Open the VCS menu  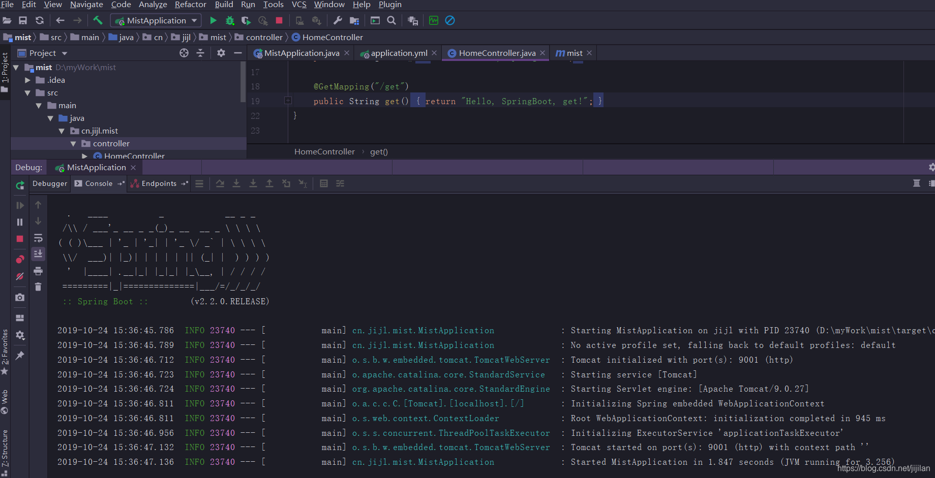pos(299,5)
